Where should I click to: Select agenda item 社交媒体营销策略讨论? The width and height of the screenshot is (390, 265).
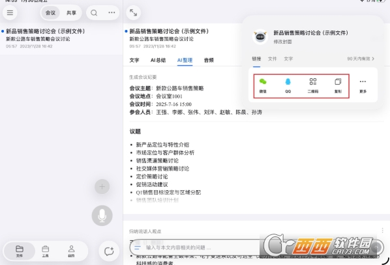162,169
